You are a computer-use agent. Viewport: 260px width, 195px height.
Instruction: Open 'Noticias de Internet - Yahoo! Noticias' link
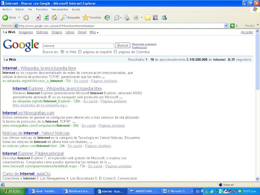(36, 133)
